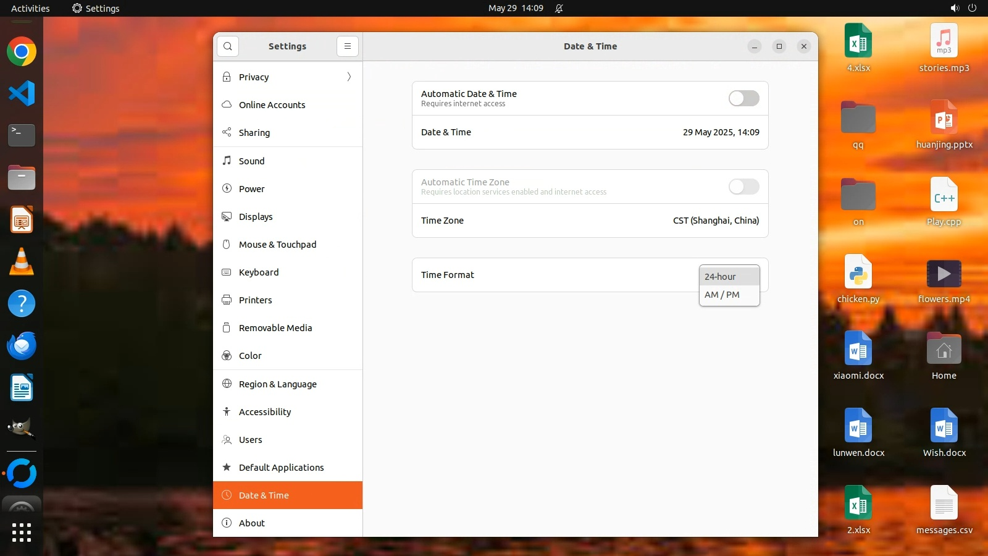This screenshot has width=988, height=556.
Task: Toggle the Automatic Time Zone switch
Action: click(x=743, y=187)
